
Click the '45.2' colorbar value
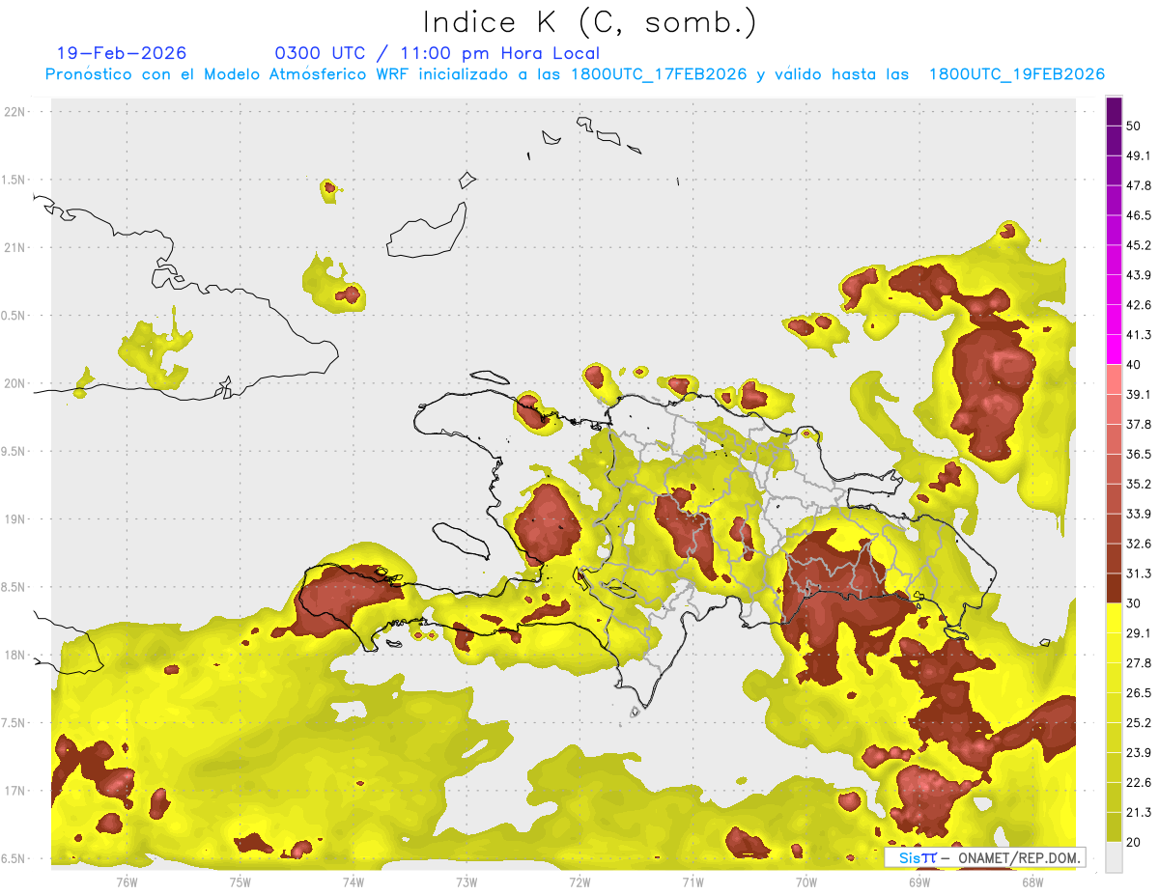point(1138,245)
